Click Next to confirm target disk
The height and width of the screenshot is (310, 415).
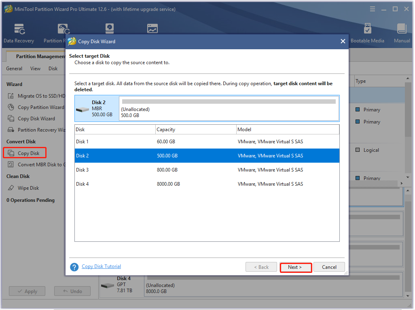[296, 267]
